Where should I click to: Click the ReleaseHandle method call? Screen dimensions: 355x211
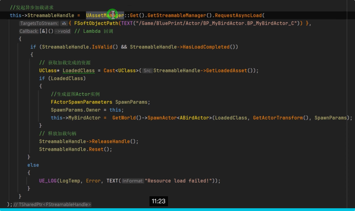[111, 141]
